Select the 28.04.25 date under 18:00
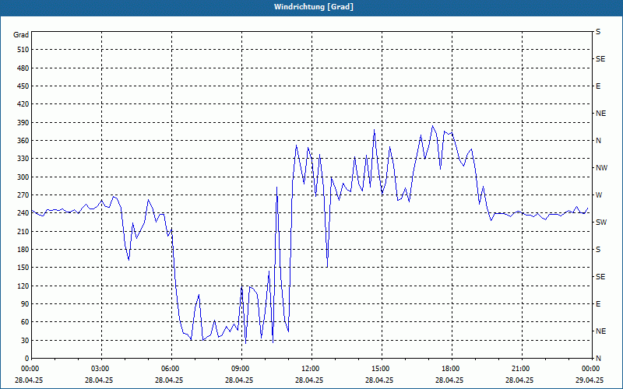This screenshot has height=389, width=623. click(449, 380)
